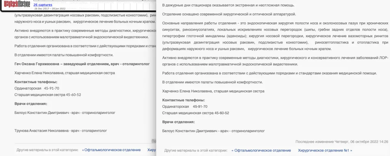390x156 pixels.
Task: Click Контактные телефоны heading in Wayback archived page
Action: click(x=36, y=82)
